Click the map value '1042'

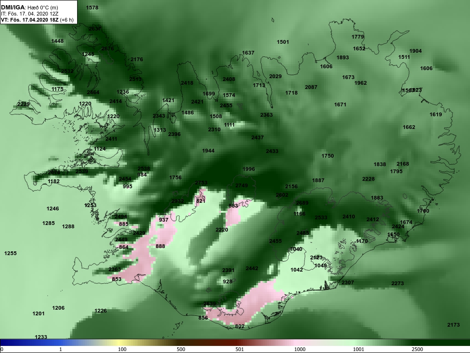click(297, 270)
